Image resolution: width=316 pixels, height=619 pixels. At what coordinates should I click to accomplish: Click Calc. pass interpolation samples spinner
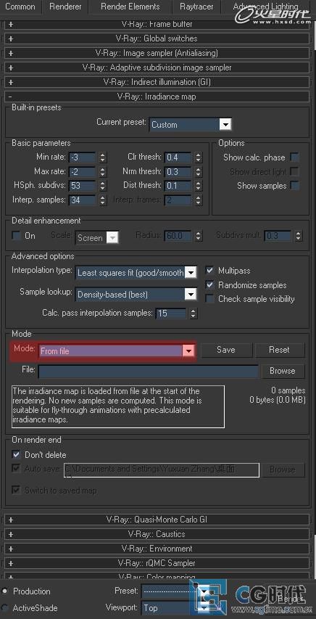[193, 313]
